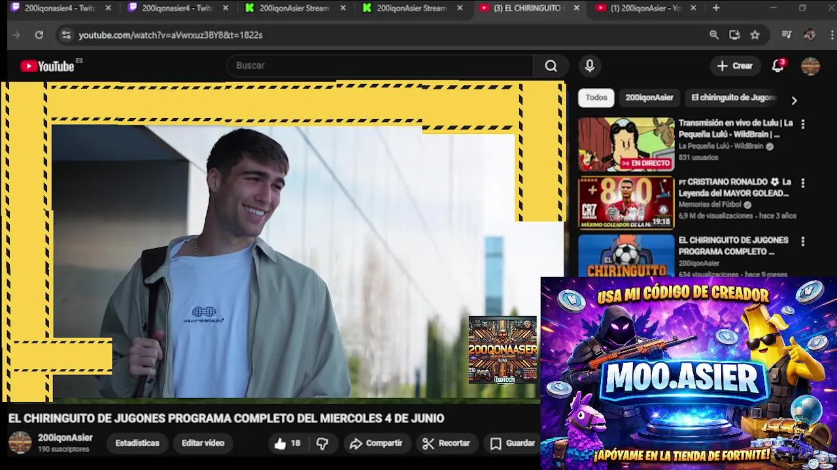This screenshot has width=837, height=470.
Task: Open 'Transmisión en vivo de Lulu' video title
Action: (736, 129)
